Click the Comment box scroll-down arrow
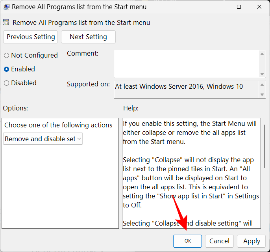Viewport: 270px width, 252px height. pyautogui.click(x=262, y=74)
